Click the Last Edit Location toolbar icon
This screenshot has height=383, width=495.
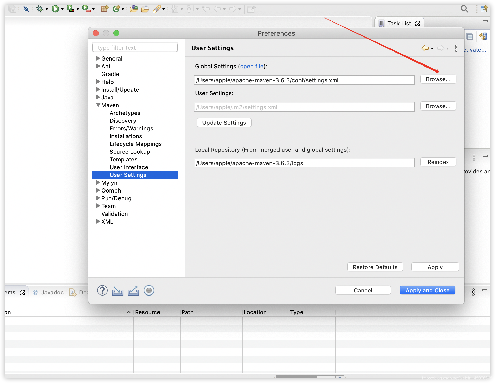206,9
